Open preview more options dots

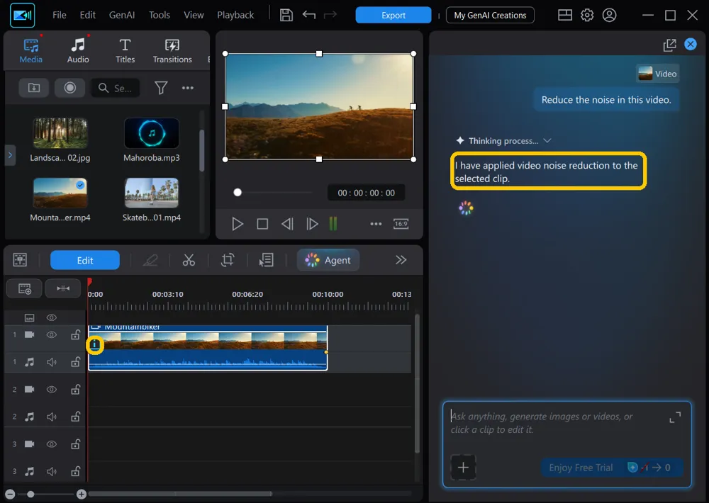(376, 224)
